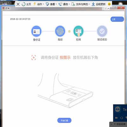Click the 验证成功 checkmark step icon
This screenshot has height=127, width=127.
(102, 31)
